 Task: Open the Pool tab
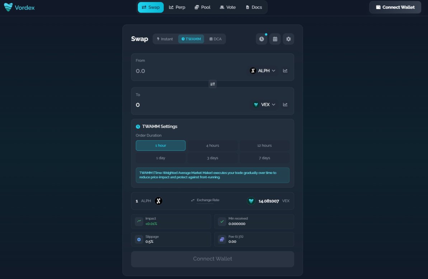(x=203, y=8)
